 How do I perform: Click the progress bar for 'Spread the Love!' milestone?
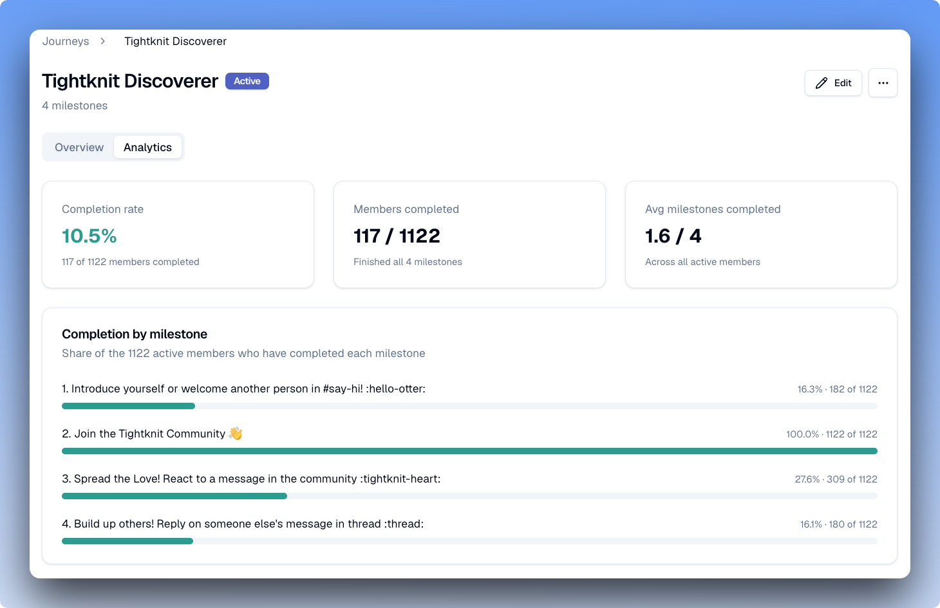469,496
